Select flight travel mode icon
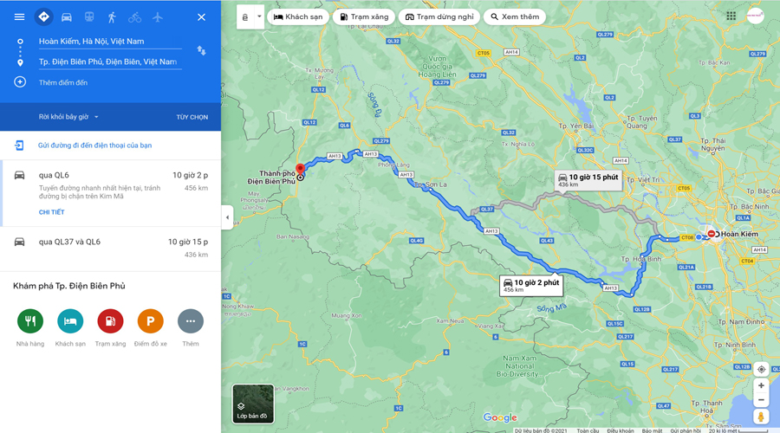The height and width of the screenshot is (433, 780). [x=158, y=17]
